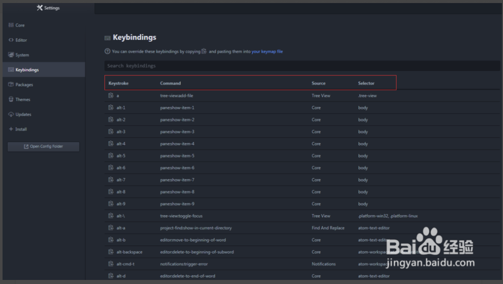The width and height of the screenshot is (503, 284).
Task: Copy the alt-backspace keybinding clipboard icon
Action: pos(110,252)
